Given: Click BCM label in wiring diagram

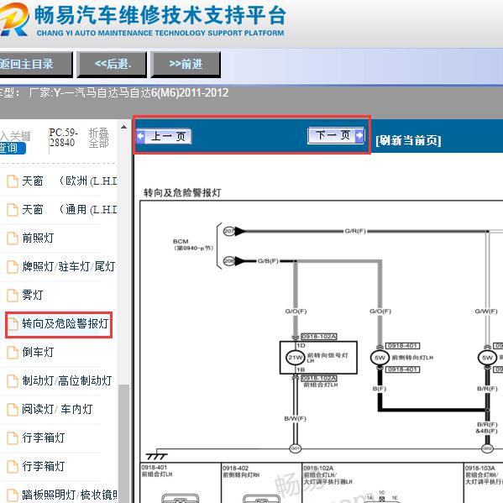Looking at the screenshot, I should (181, 241).
